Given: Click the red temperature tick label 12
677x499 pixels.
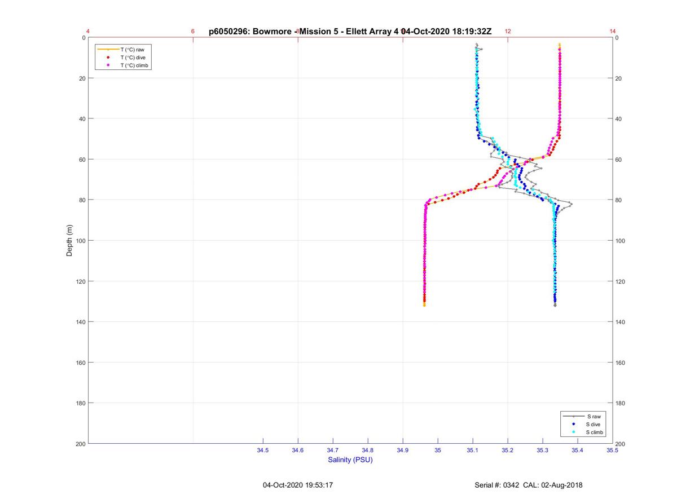Looking at the screenshot, I should 508,32.
